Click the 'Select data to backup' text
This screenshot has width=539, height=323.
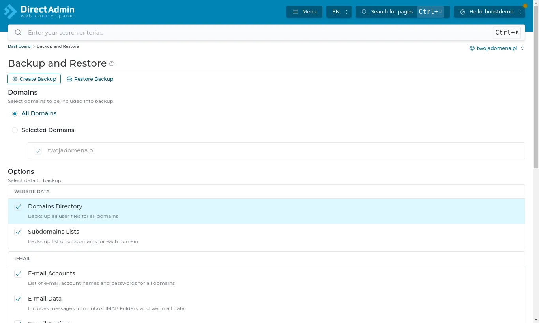tap(34, 180)
